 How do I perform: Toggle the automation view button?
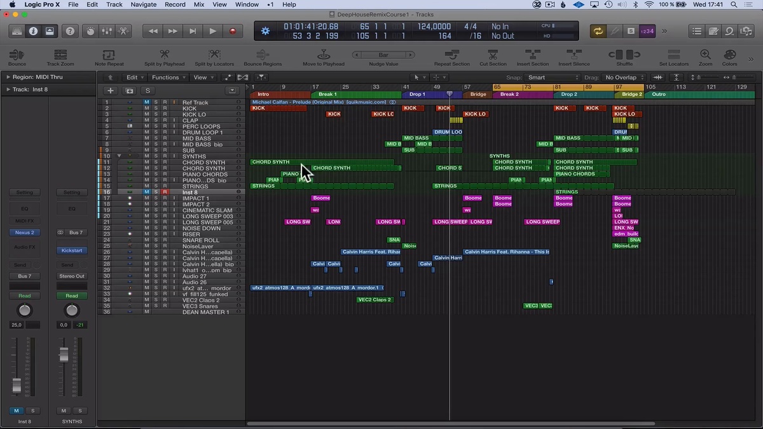(229, 78)
